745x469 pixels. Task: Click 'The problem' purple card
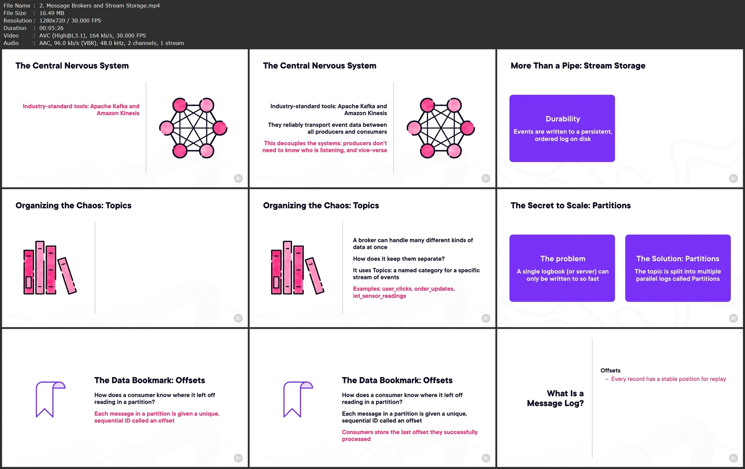pos(562,268)
